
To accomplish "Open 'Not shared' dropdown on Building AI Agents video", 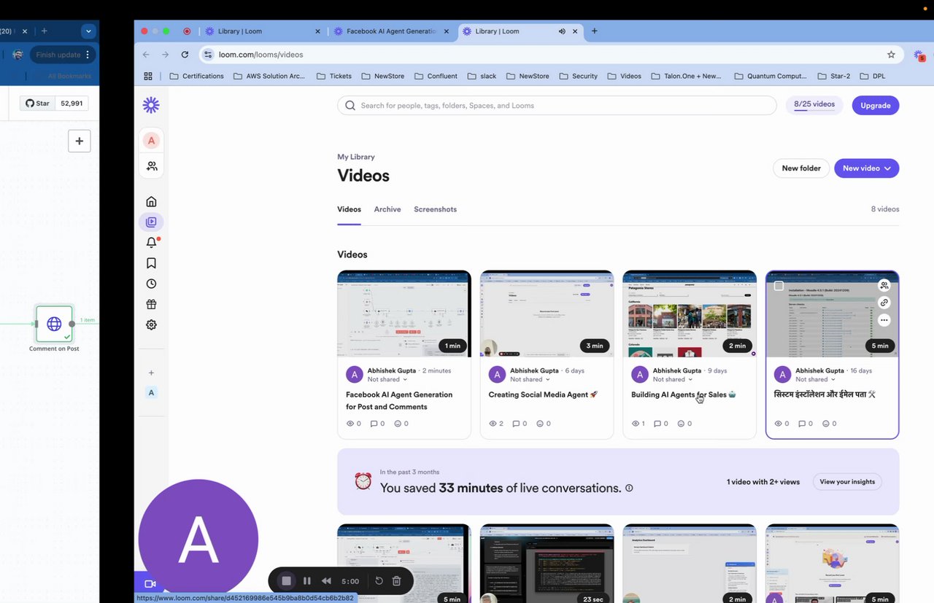I will (x=673, y=380).
